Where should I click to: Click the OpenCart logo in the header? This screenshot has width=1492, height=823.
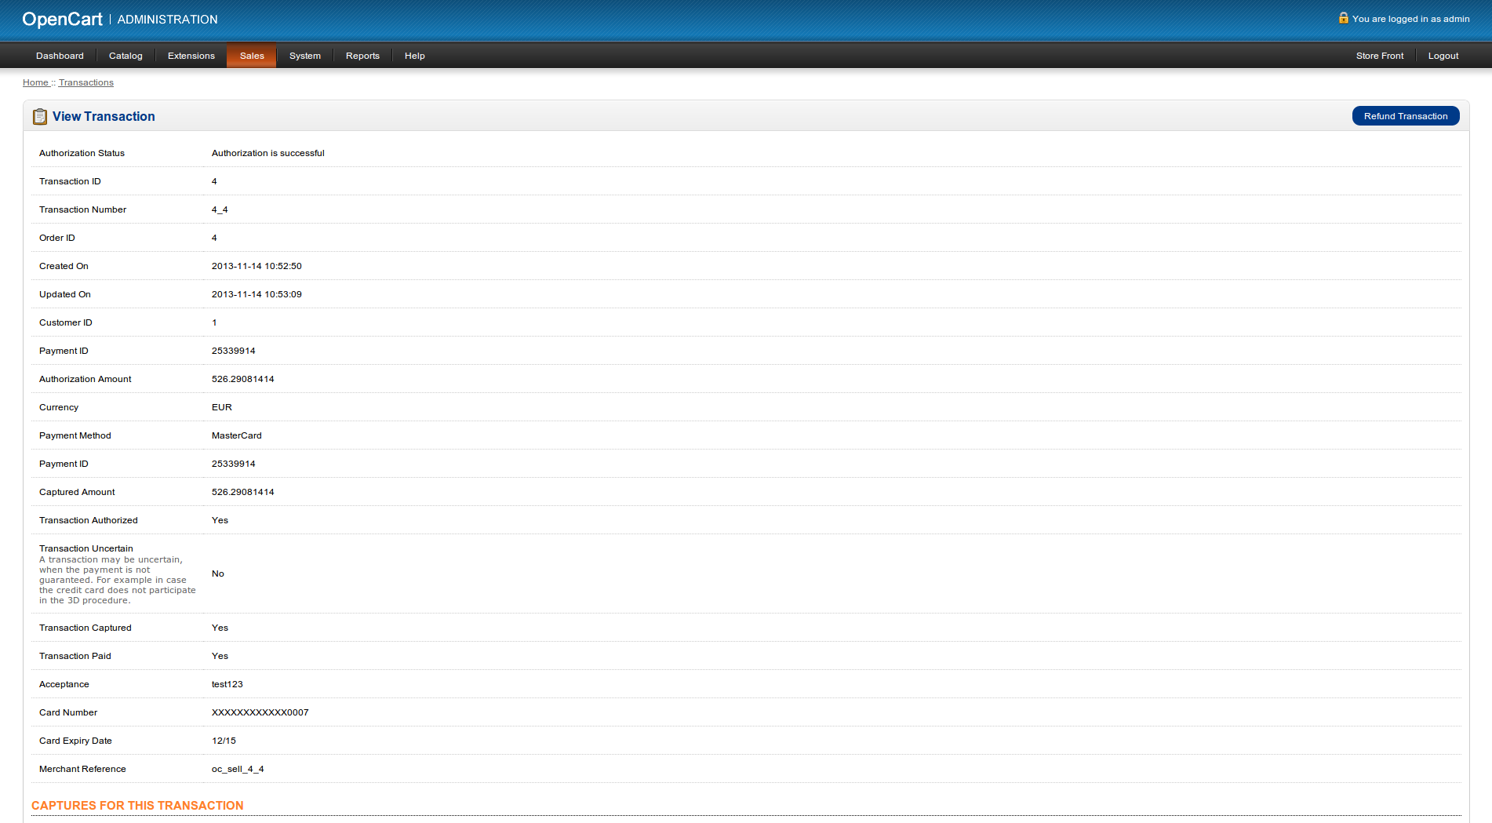tap(62, 20)
